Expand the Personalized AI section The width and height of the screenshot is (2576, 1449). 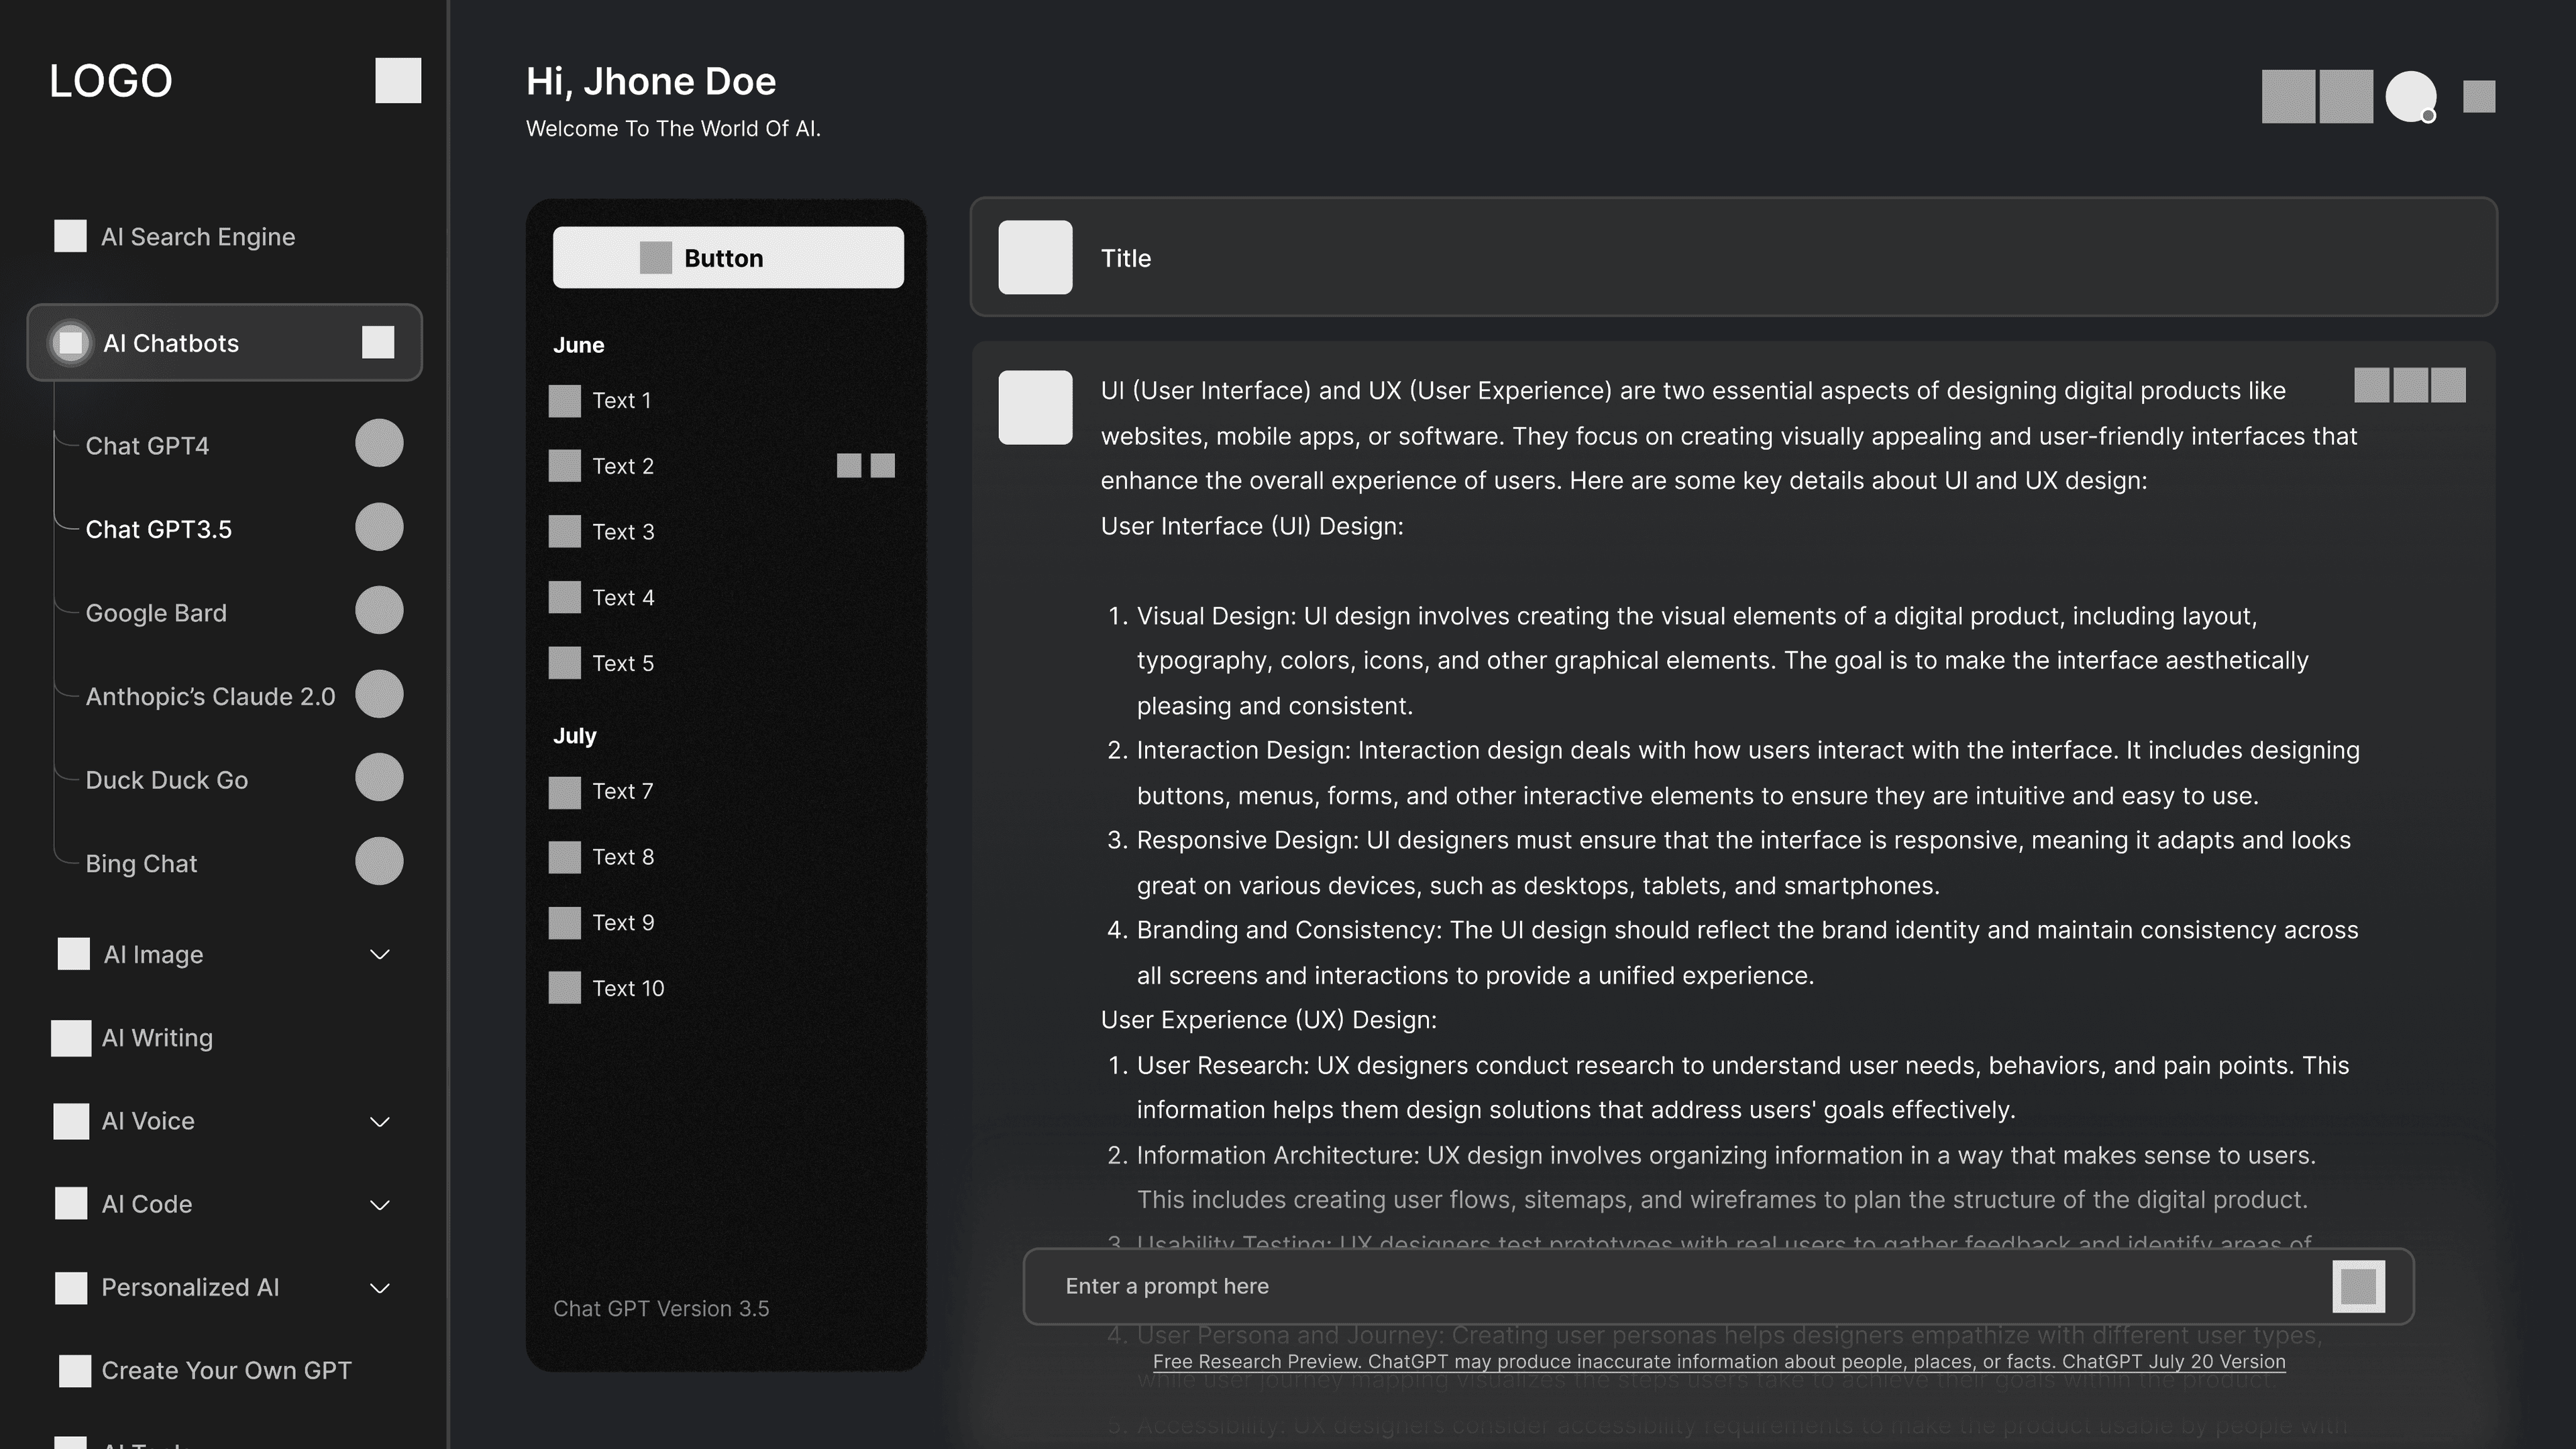coord(380,1288)
